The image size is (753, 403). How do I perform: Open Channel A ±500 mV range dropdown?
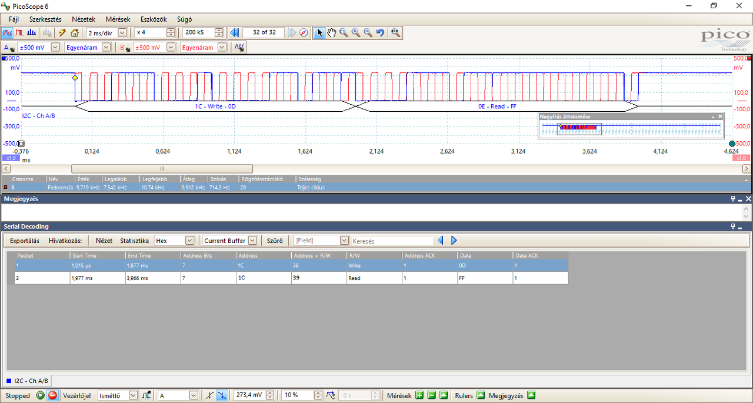pyautogui.click(x=55, y=48)
